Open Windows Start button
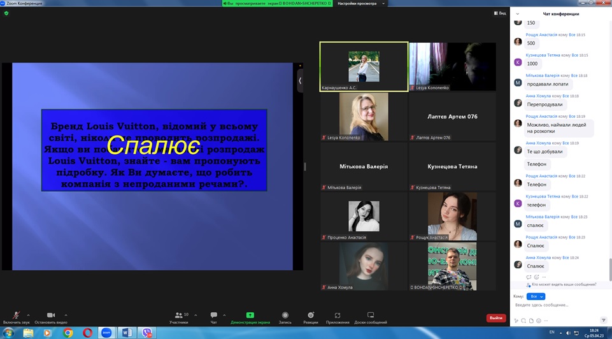The height and width of the screenshot is (339, 612). [x=8, y=333]
